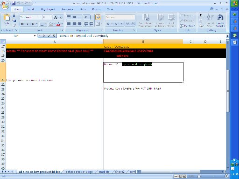
Task: Click the Copy icon
Action: 14,21
